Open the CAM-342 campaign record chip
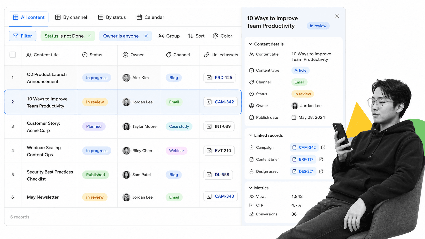This screenshot has height=239, width=425. pyautogui.click(x=304, y=148)
